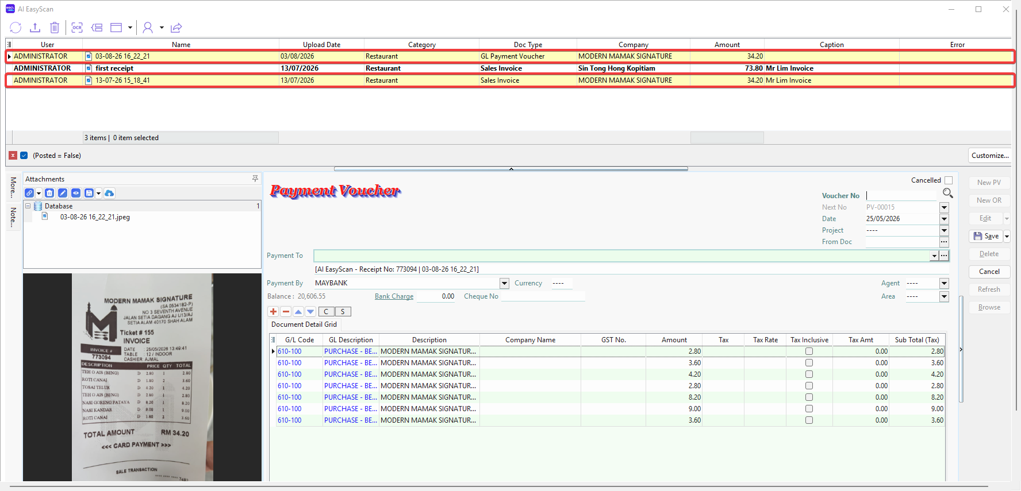1021x491 pixels.
Task: Click the Cheque No input field
Action: coord(543,296)
